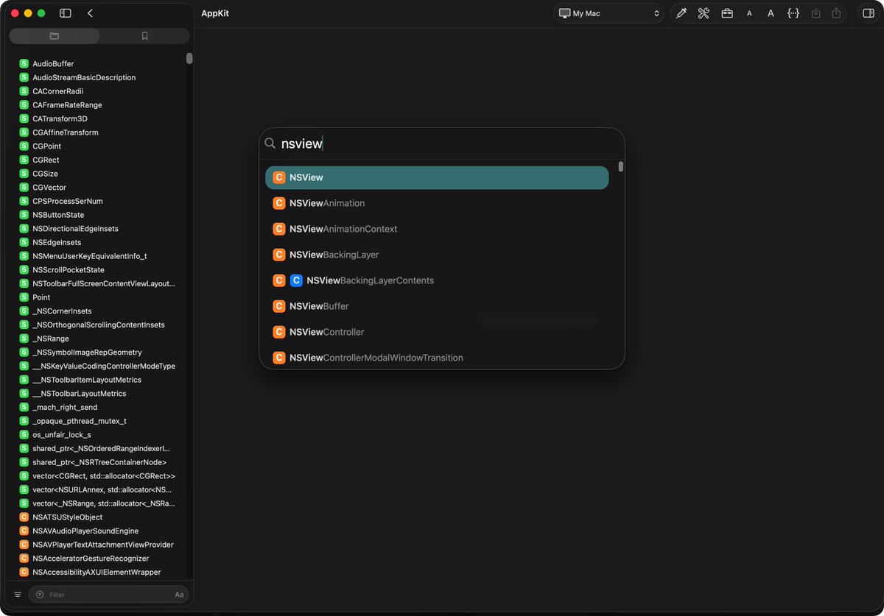Image resolution: width=884 pixels, height=616 pixels.
Task: Click the sidebar sort lines icon
Action: (x=18, y=595)
